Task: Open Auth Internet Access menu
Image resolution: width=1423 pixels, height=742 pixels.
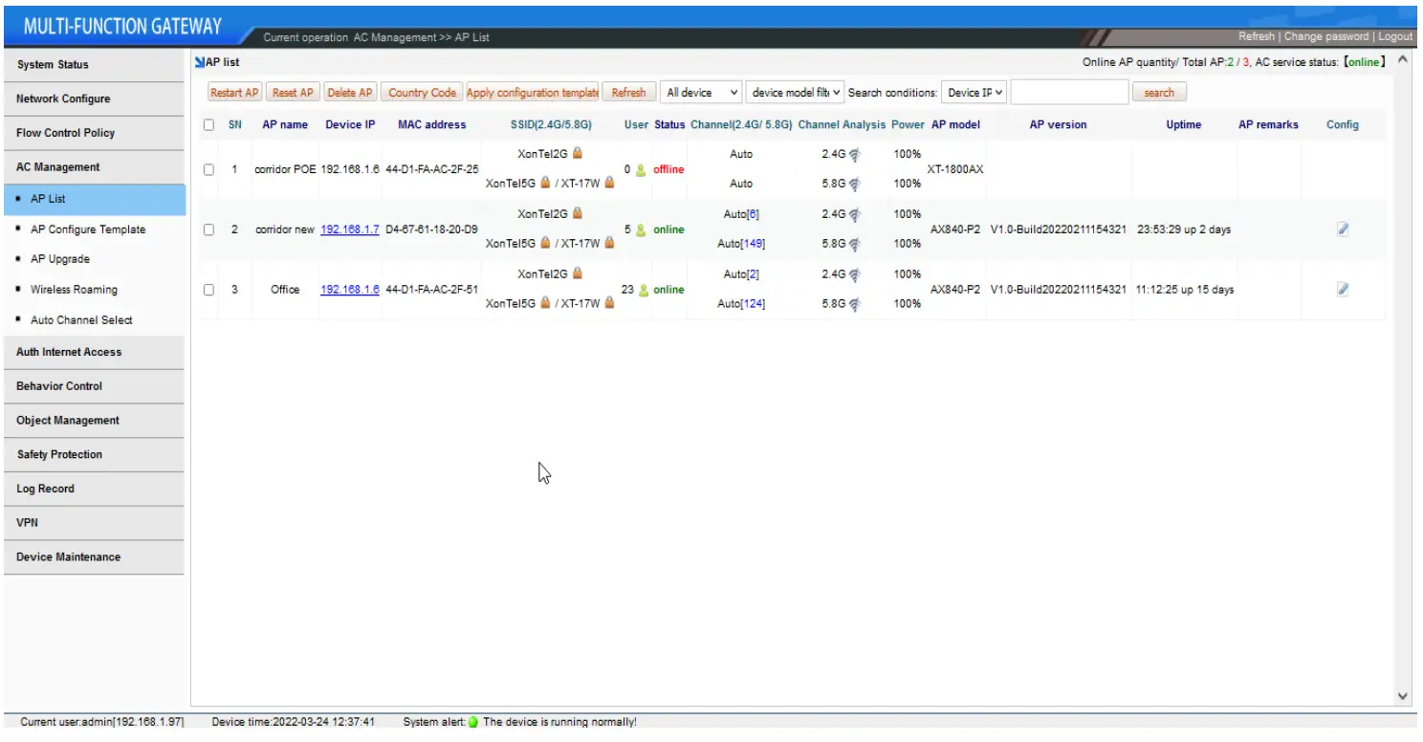Action: [x=93, y=352]
